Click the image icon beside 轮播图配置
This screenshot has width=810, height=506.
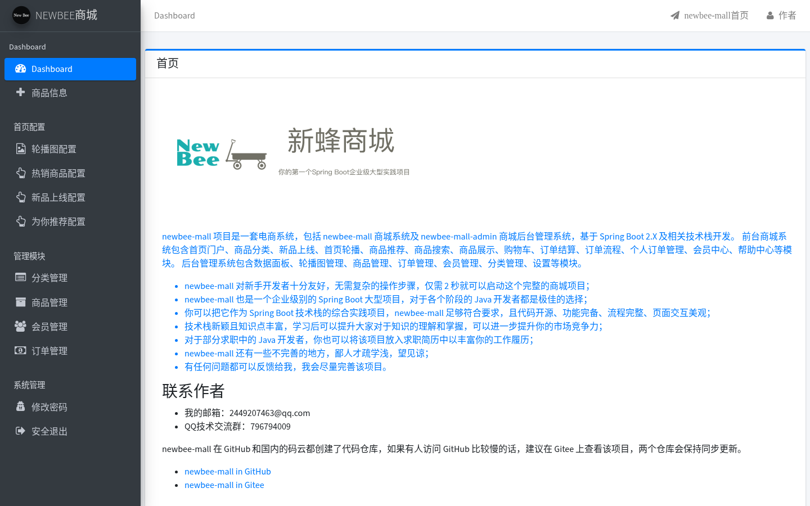pos(21,149)
